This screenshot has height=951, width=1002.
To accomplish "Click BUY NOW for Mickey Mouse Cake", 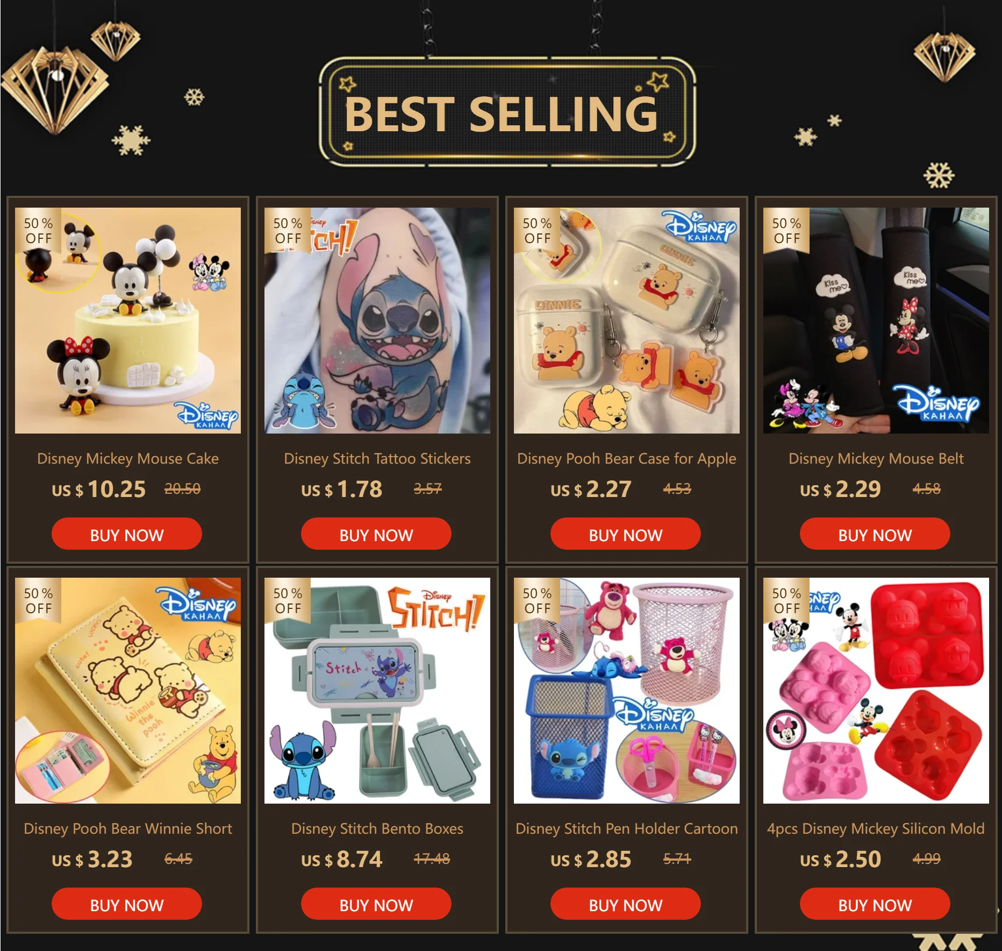I will pyautogui.click(x=127, y=534).
